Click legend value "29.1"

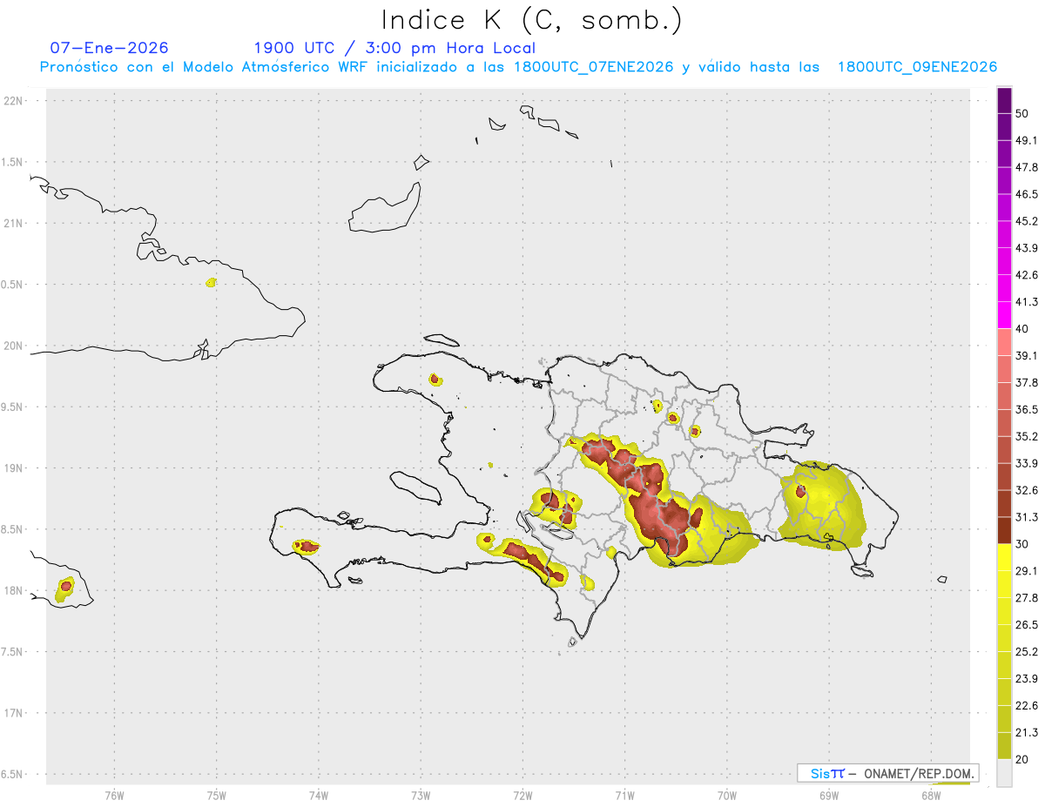tap(1027, 571)
